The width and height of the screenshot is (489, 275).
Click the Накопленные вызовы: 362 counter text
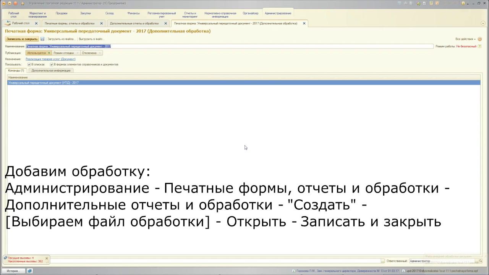(25, 262)
